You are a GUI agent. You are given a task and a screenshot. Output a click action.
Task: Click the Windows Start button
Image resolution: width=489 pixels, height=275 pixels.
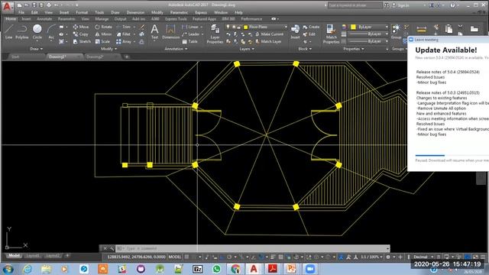tap(8, 269)
